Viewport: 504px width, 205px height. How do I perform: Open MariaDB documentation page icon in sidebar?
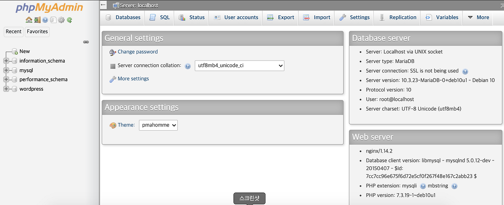[53, 20]
